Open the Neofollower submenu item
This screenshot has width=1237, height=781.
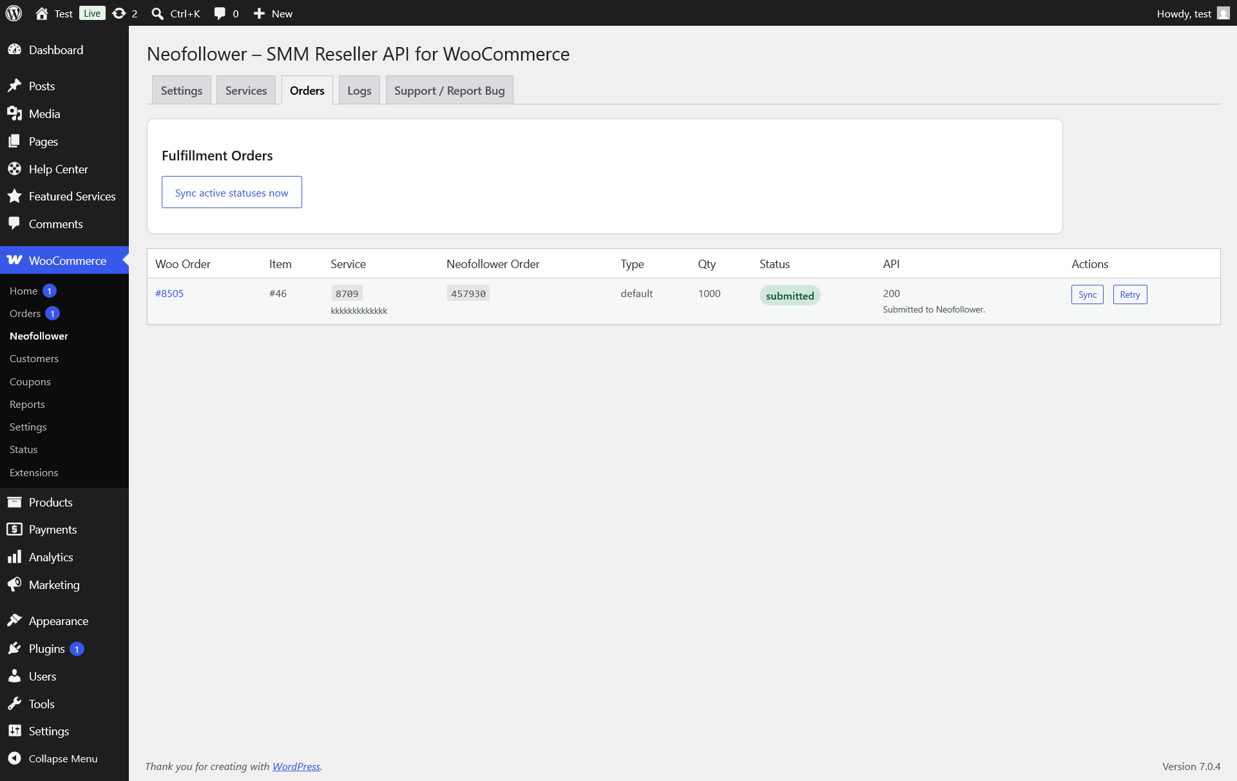click(x=39, y=336)
